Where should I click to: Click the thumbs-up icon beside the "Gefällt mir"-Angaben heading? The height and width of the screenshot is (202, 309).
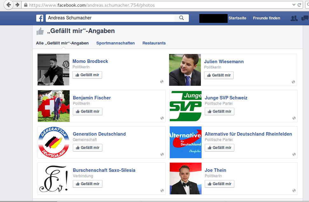[x=40, y=31]
